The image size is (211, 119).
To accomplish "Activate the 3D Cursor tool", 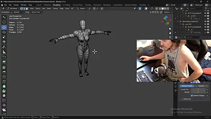I will (4, 22).
